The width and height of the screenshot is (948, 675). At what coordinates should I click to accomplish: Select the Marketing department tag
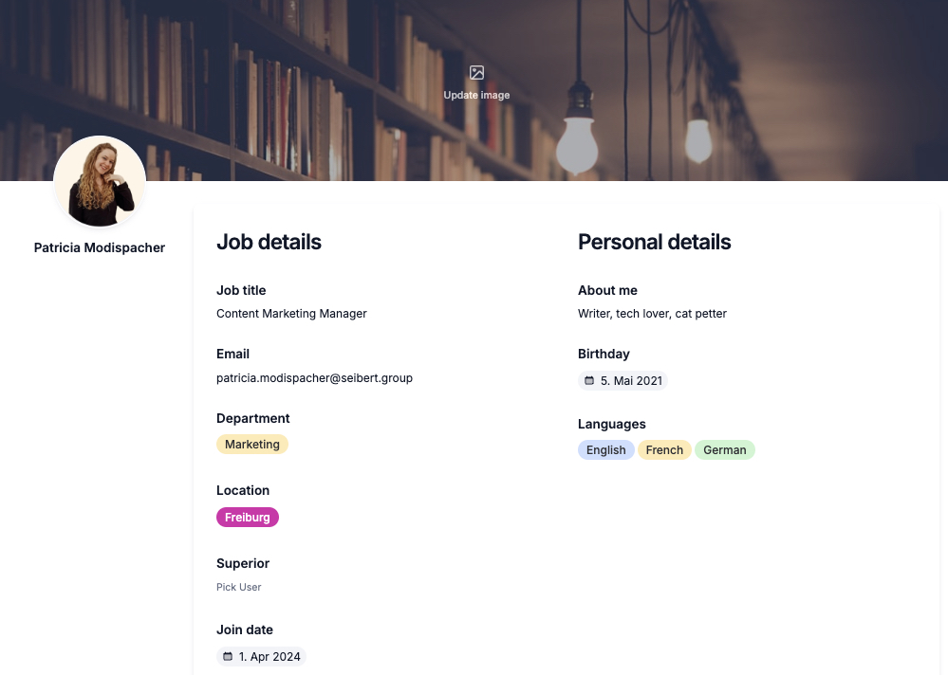pyautogui.click(x=251, y=444)
